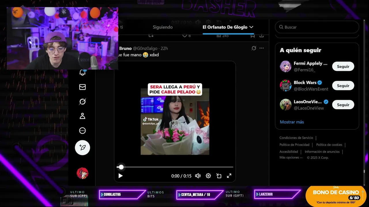Click the streamer webcam overlay
Image resolution: width=369 pixels, height=207 pixels.
62,39
